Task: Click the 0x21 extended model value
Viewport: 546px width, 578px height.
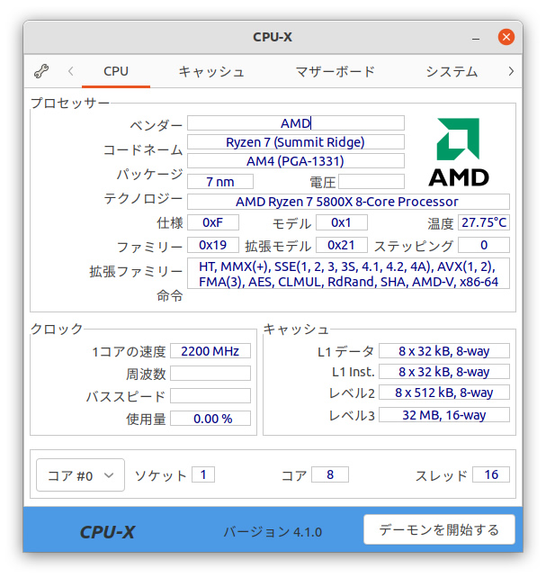Action: click(x=341, y=245)
